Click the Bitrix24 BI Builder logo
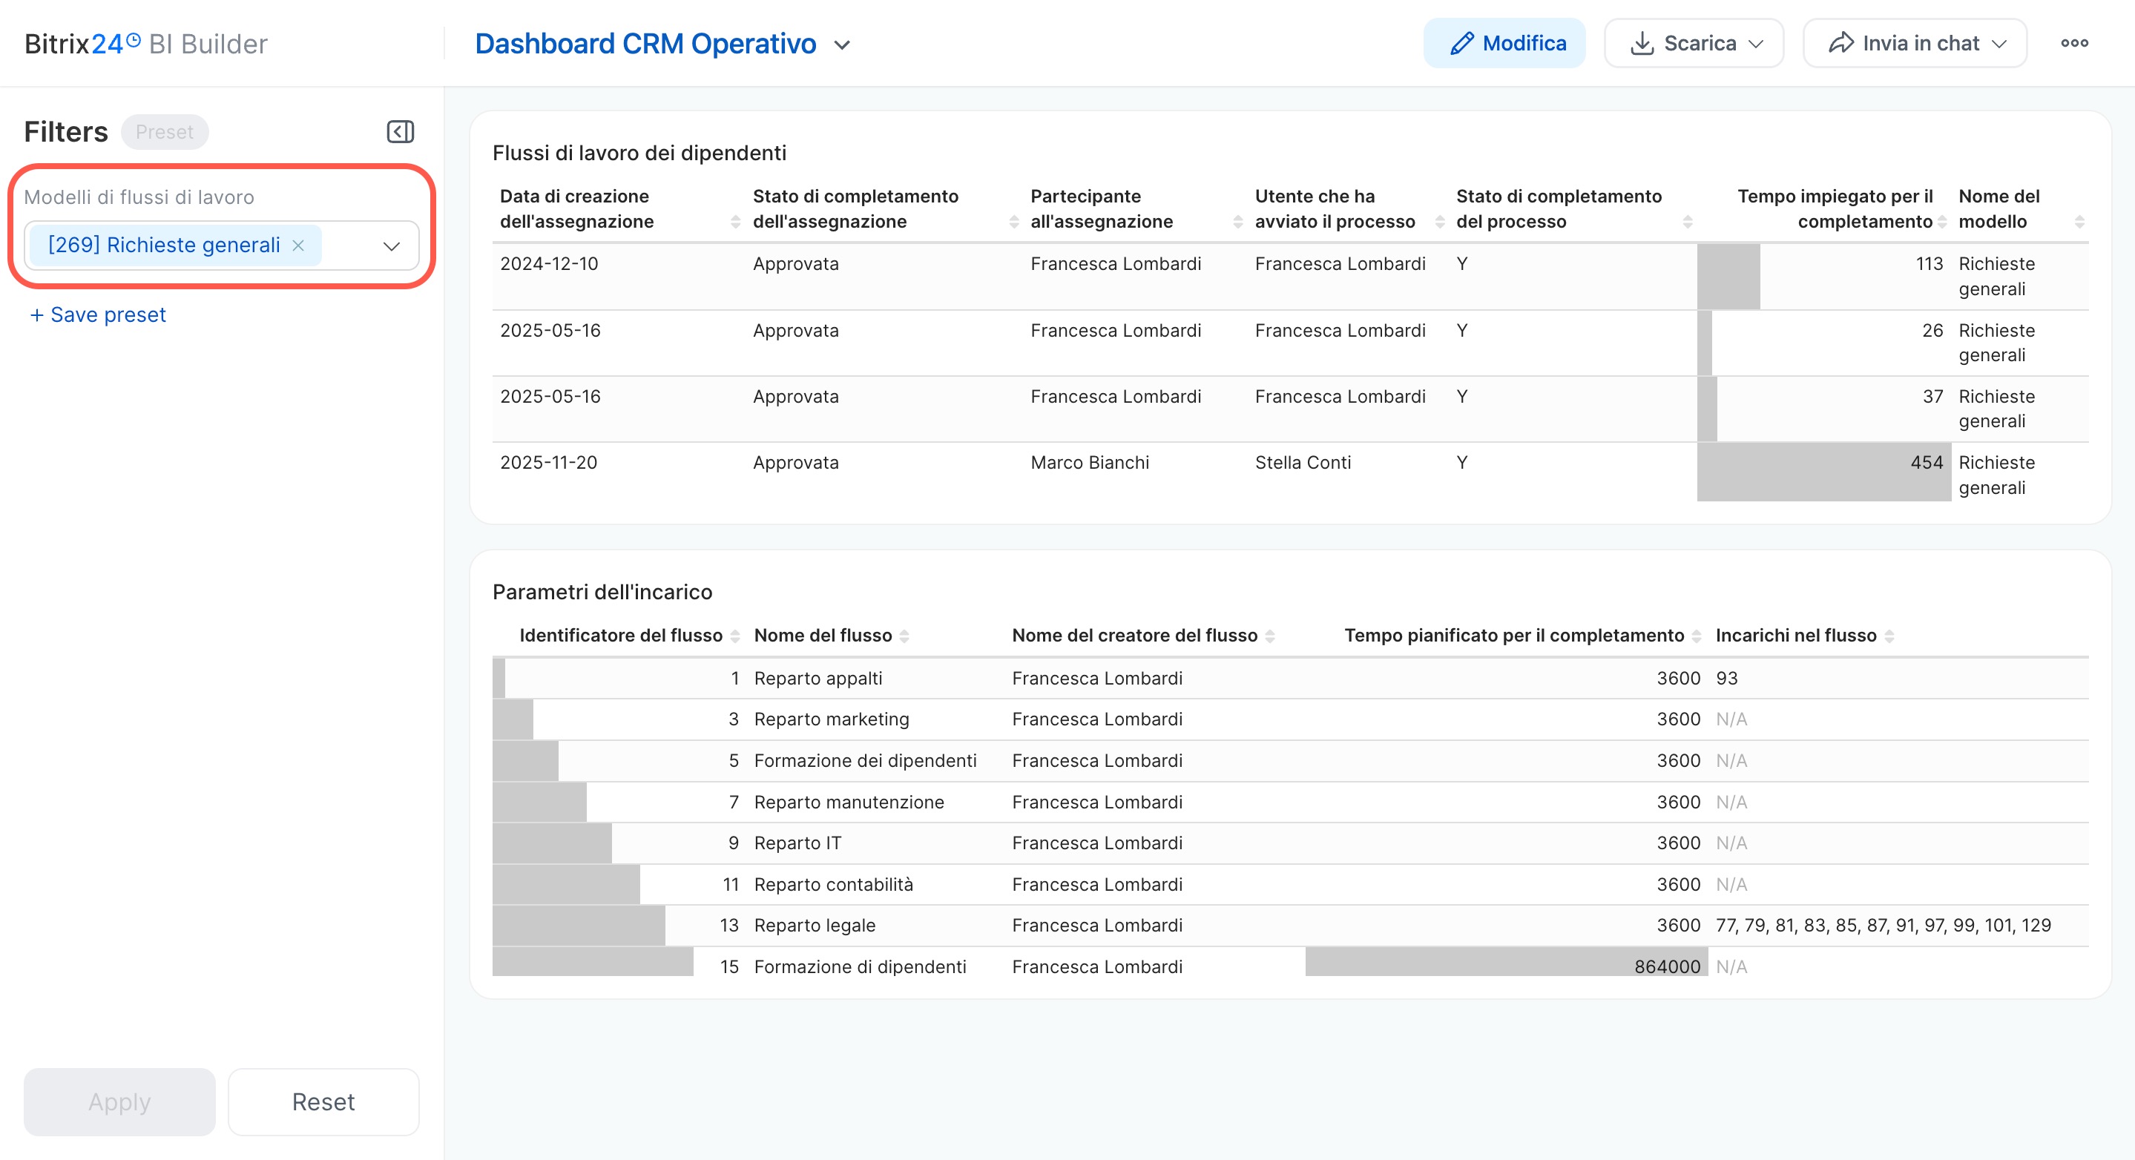The image size is (2135, 1160). (x=145, y=44)
